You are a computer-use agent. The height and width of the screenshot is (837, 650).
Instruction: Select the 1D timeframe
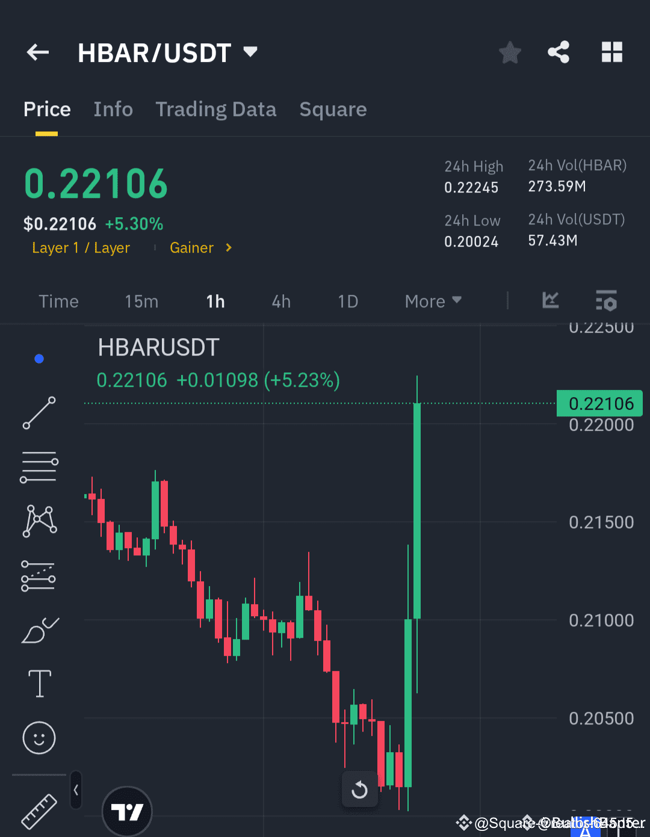point(348,301)
